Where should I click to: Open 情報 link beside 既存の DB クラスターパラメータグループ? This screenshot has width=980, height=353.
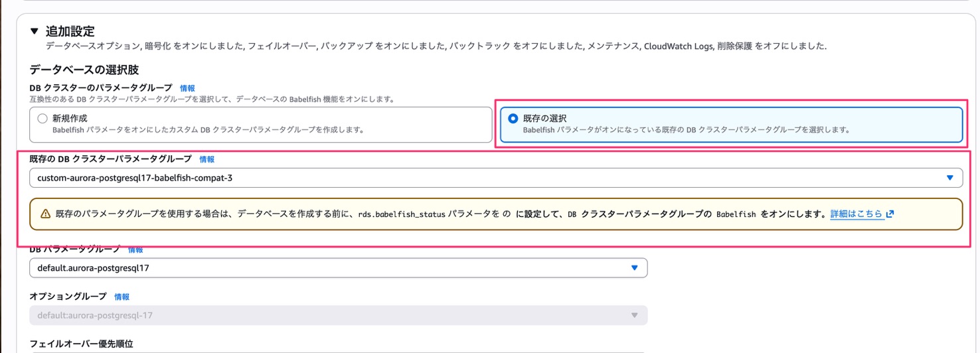(207, 159)
